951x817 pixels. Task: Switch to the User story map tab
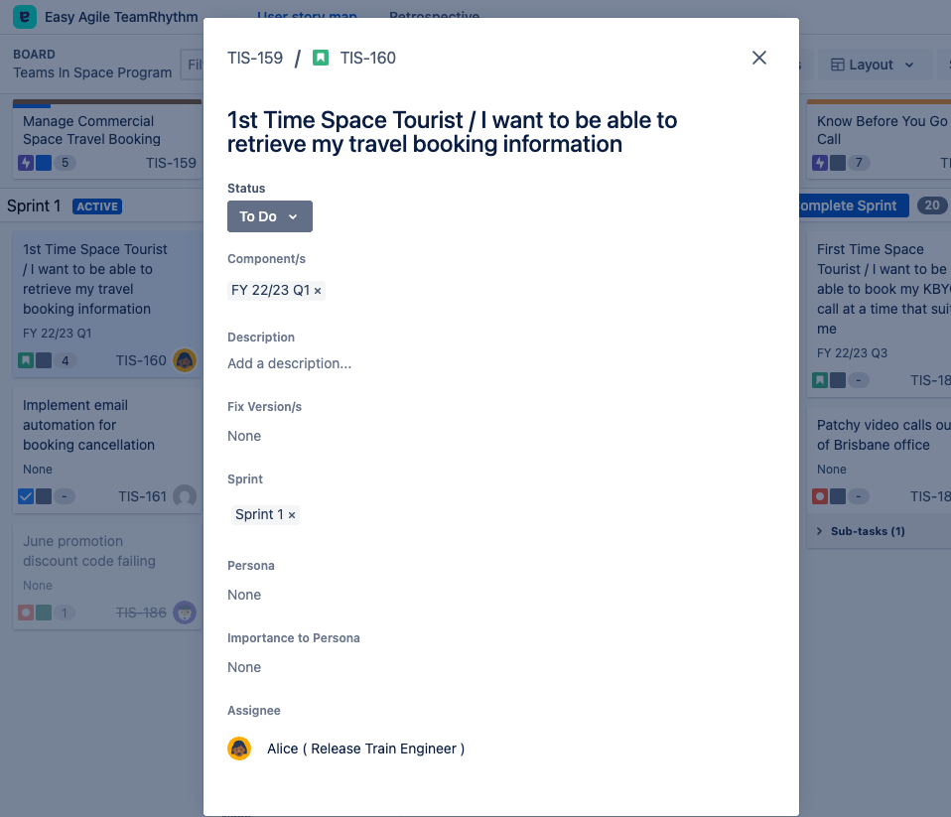pos(307,15)
